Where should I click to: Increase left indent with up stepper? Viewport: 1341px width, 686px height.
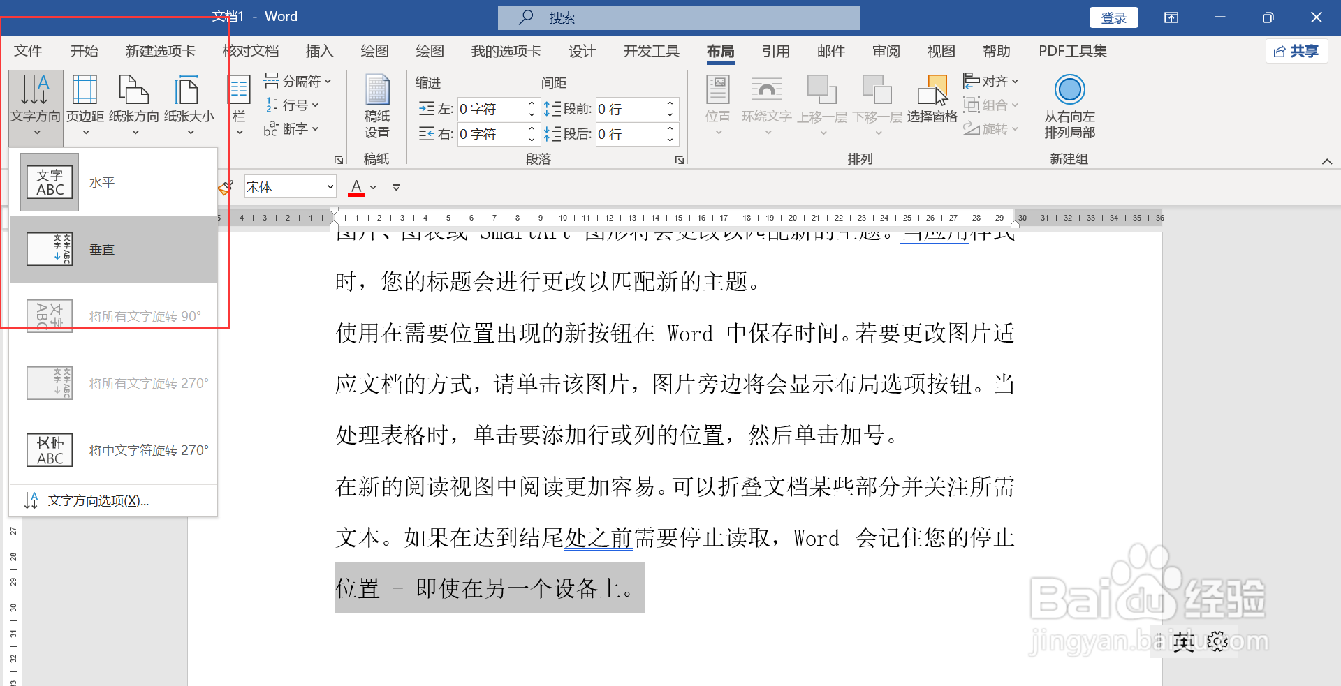tap(532, 103)
